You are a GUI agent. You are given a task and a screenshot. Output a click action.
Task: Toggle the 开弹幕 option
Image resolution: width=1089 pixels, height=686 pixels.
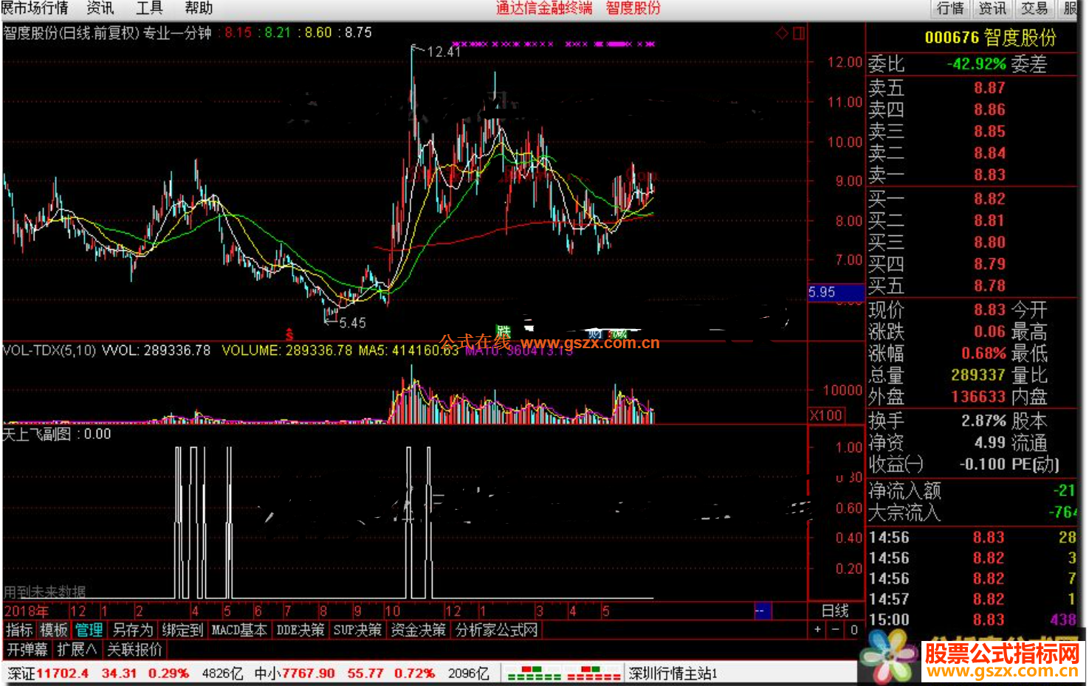coord(28,650)
